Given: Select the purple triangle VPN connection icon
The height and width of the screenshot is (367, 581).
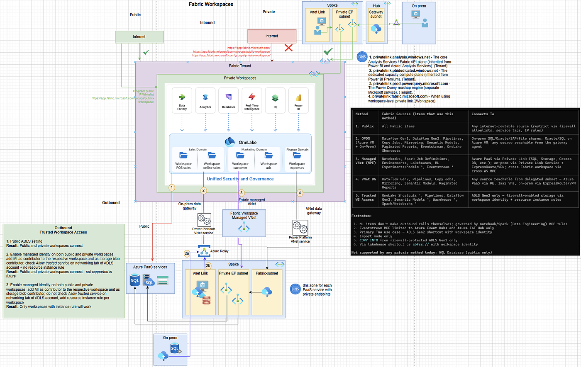Looking at the screenshot, I should (x=396, y=22).
